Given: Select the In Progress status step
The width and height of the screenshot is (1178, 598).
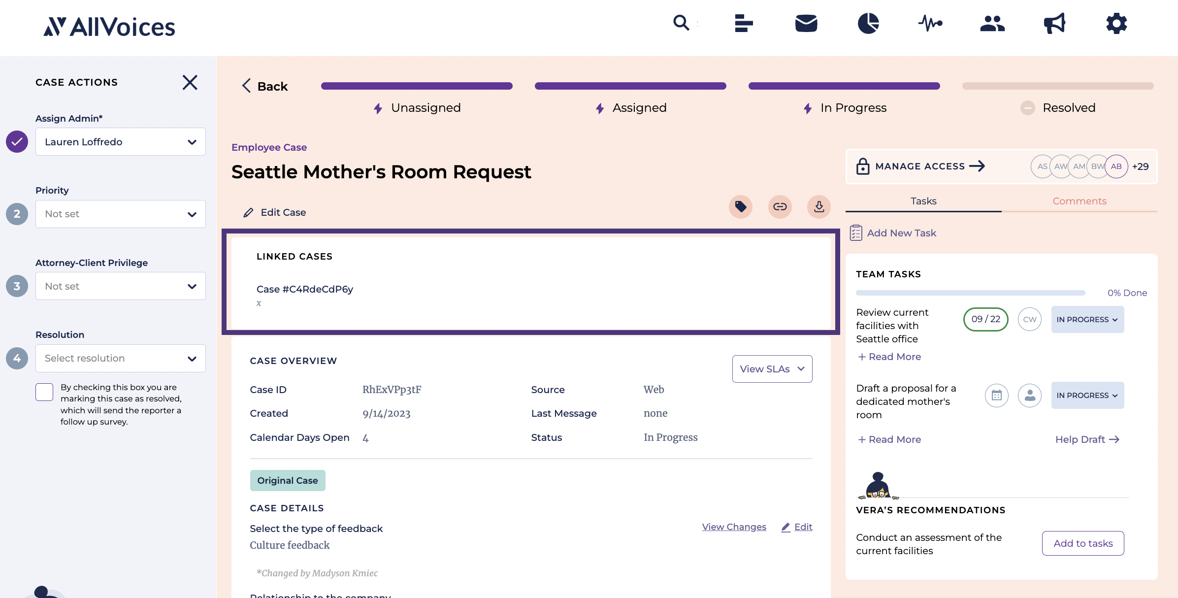Looking at the screenshot, I should tap(844, 108).
